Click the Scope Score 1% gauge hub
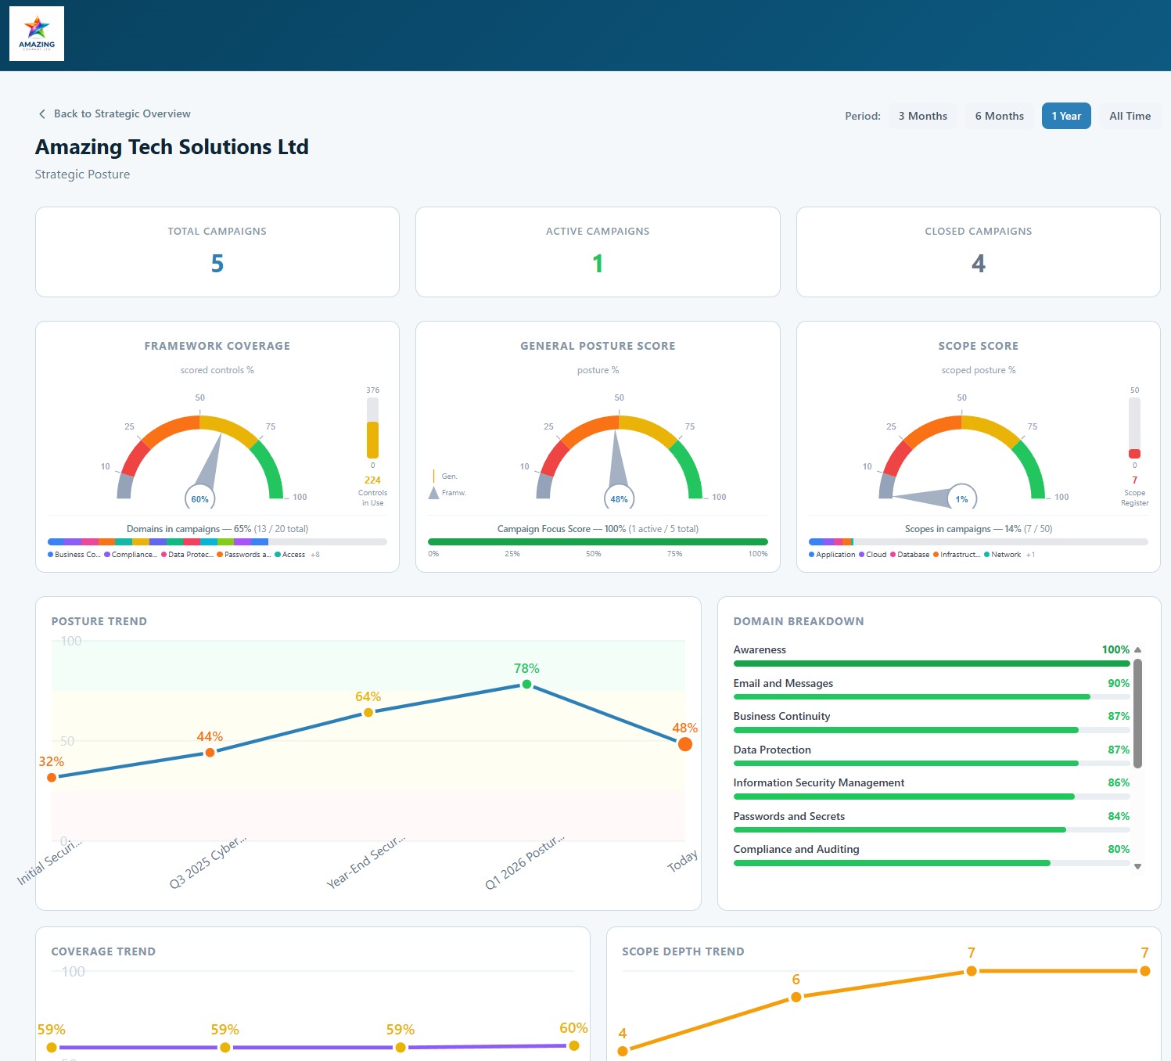 [961, 499]
